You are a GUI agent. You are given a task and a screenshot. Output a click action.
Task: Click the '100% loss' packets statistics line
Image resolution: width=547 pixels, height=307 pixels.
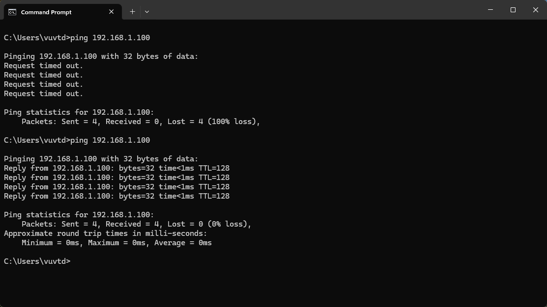(141, 122)
